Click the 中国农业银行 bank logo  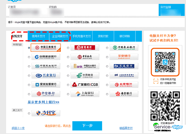point(124,48)
